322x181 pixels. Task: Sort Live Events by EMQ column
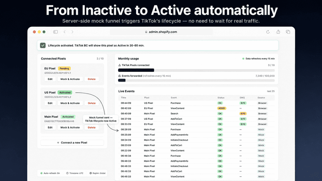(242, 97)
